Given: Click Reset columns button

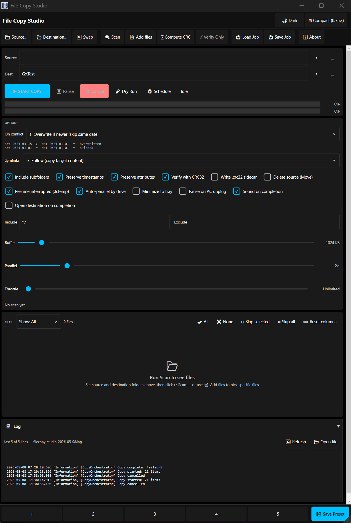Looking at the screenshot, I should 320,322.
